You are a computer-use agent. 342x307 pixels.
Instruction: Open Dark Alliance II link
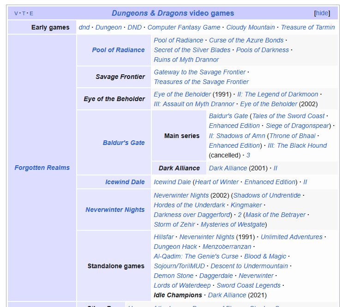tap(275, 168)
